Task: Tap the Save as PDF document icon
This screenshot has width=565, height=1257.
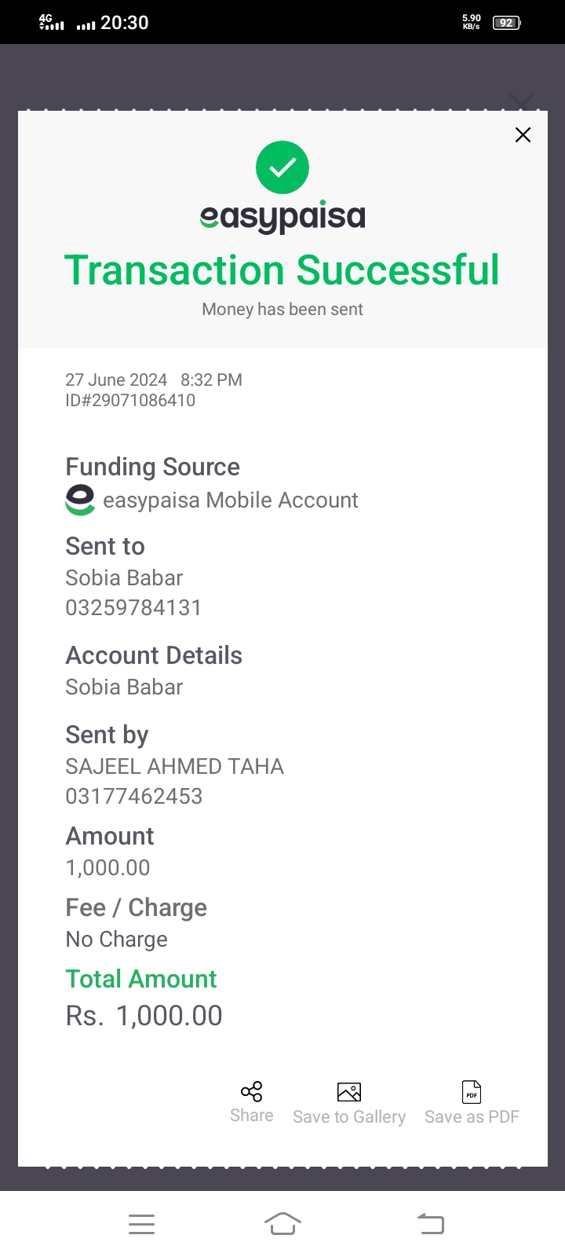Action: 472,1092
